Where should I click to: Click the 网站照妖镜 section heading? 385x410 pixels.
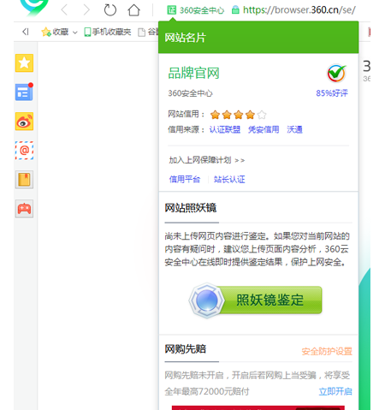(191, 208)
